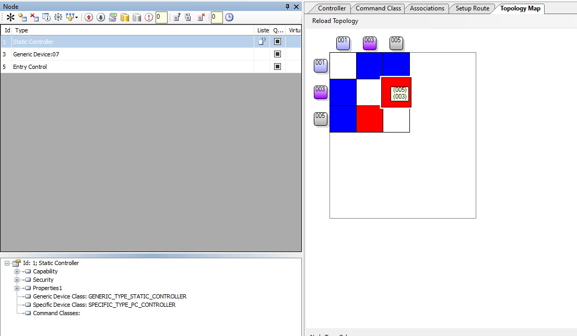Click the listening icon in the Static Controller row
The image size is (577, 336).
coord(262,41)
